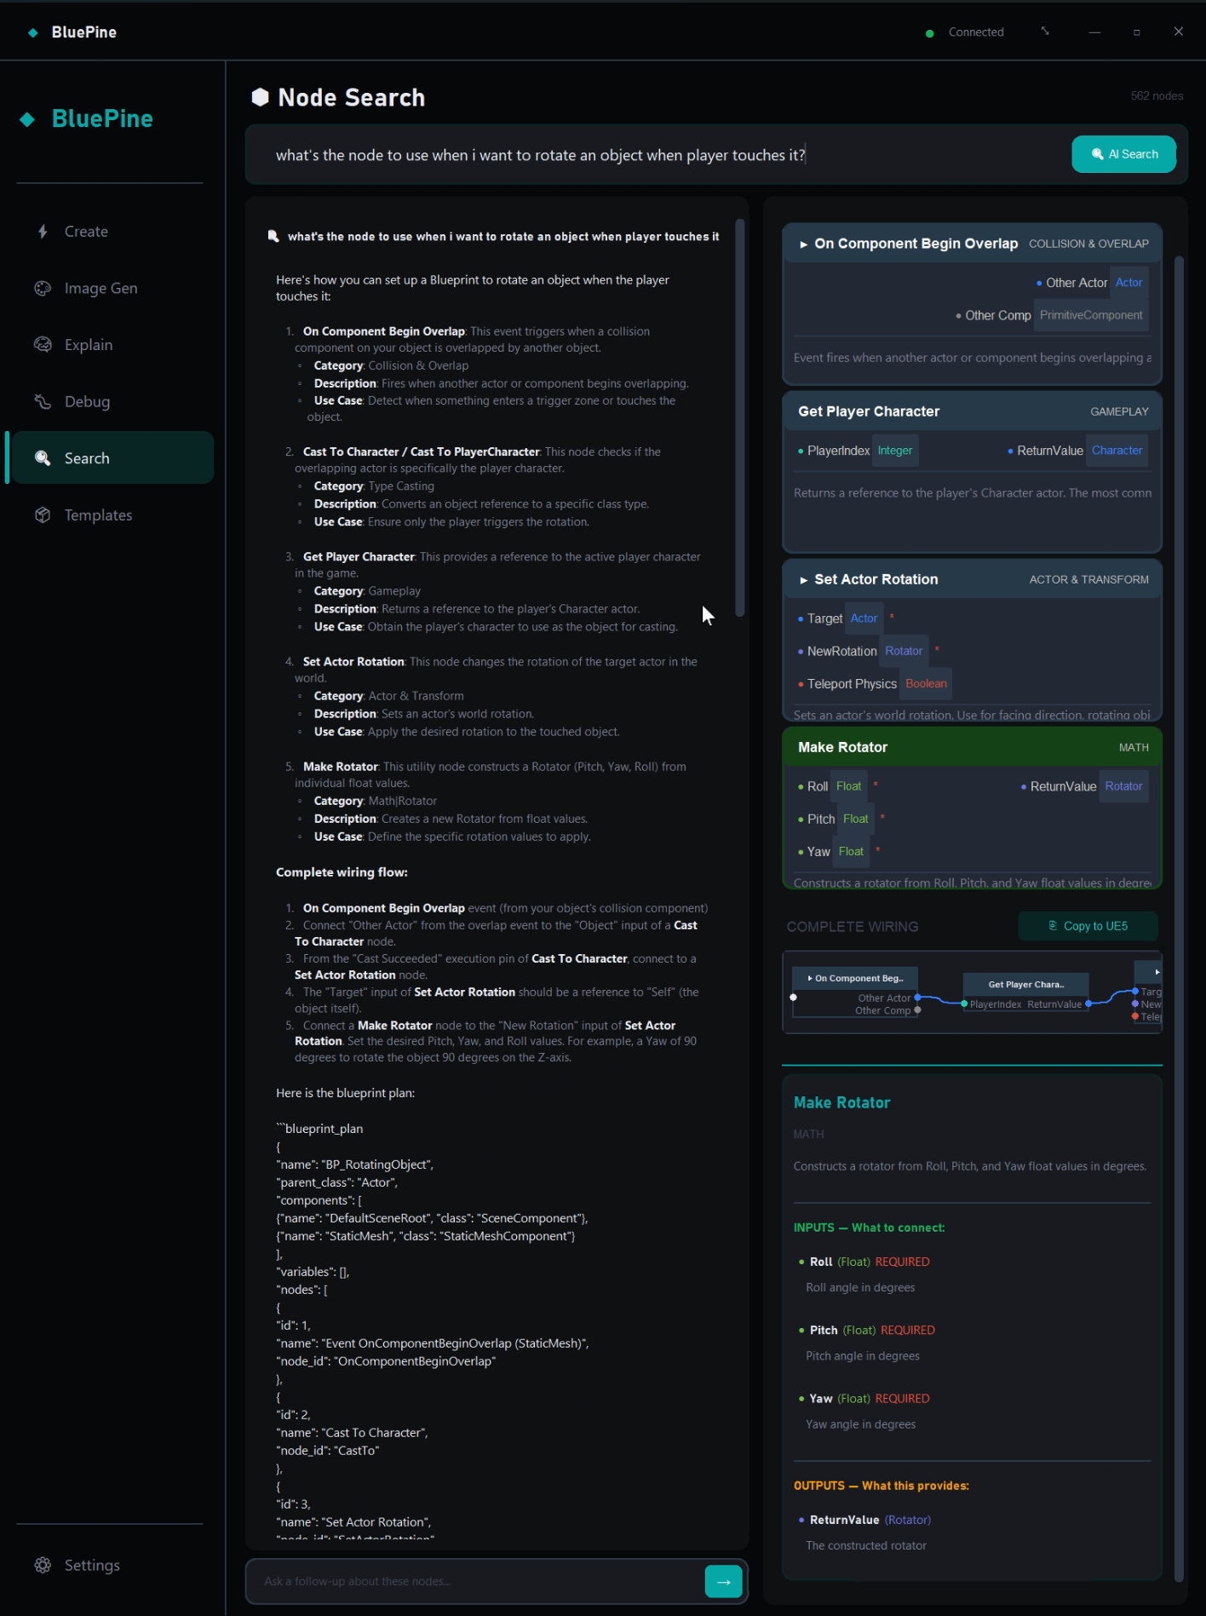Click the cut-off node at wiring preview edge

[x=1148, y=992]
